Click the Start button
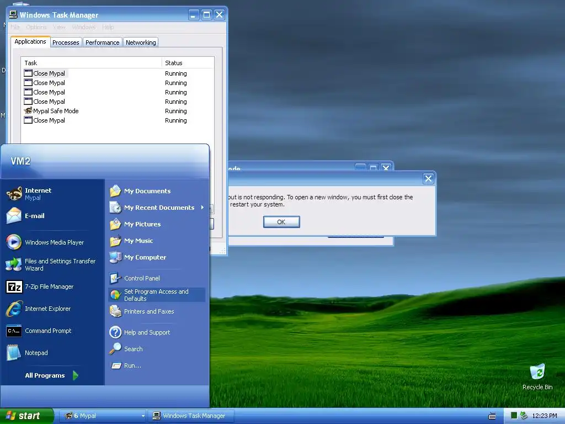 26,416
